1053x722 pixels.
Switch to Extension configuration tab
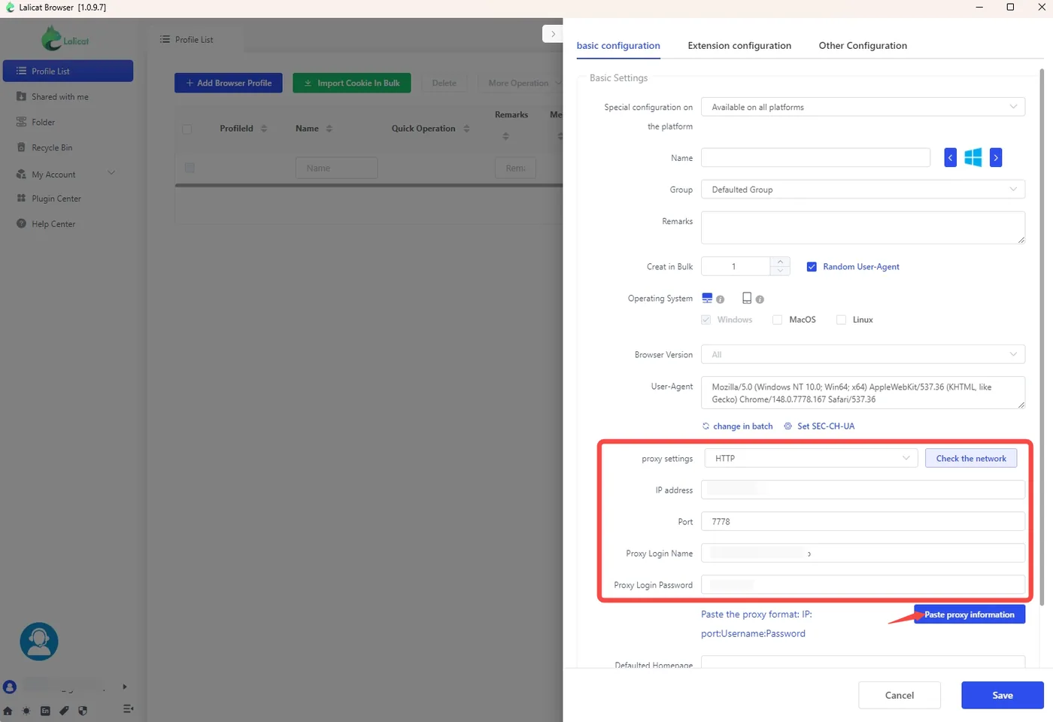pyautogui.click(x=739, y=46)
